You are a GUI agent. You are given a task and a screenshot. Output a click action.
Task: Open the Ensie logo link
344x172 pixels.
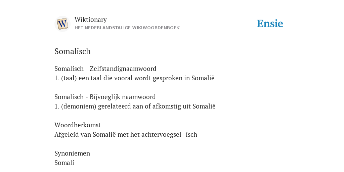pyautogui.click(x=270, y=24)
